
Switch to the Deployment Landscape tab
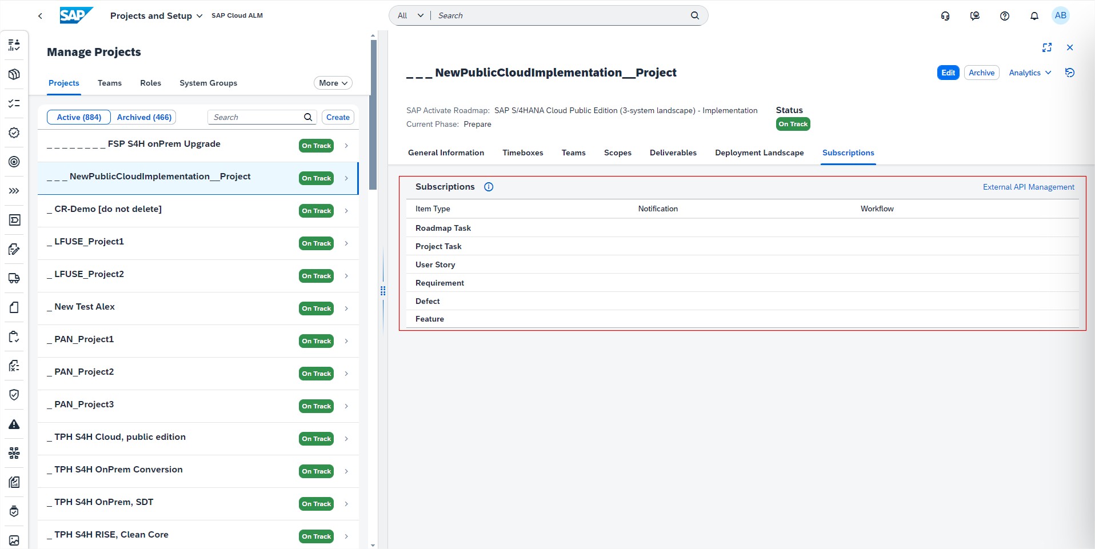(x=759, y=153)
